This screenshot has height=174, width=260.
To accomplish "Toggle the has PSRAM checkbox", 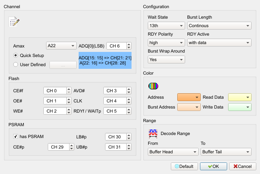I will point(16,136).
